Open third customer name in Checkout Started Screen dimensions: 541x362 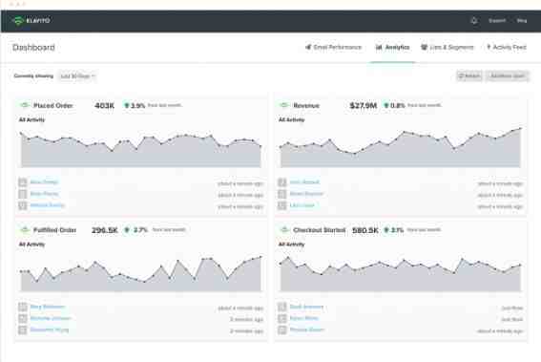[x=307, y=330]
